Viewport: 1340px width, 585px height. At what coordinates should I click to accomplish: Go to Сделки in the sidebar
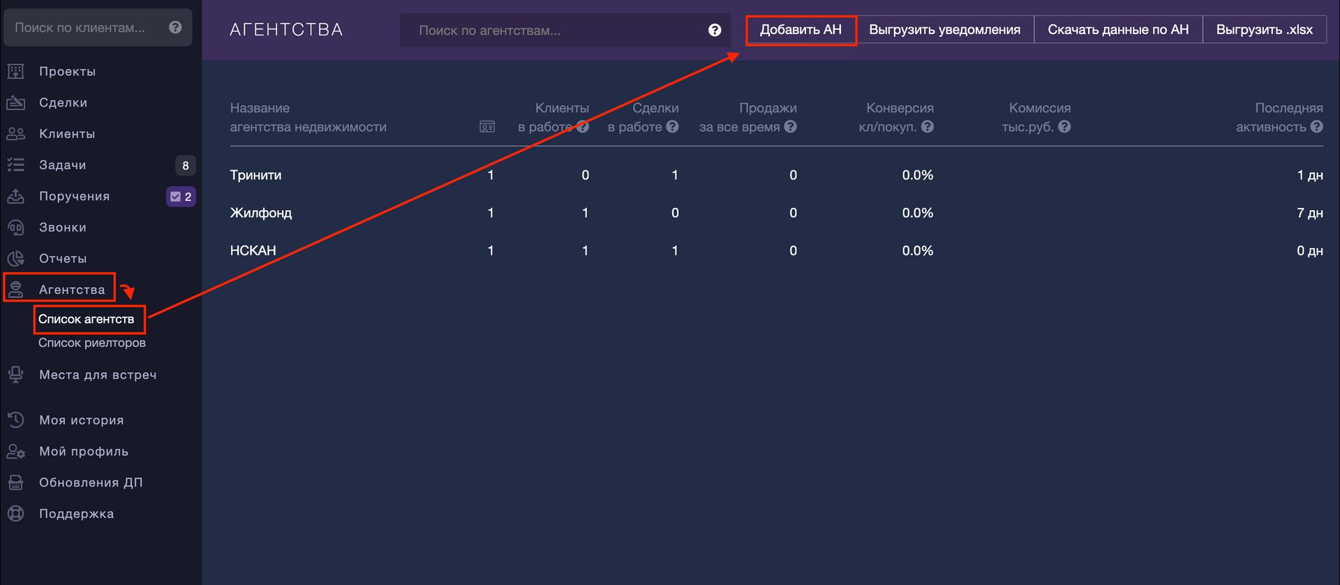(63, 103)
